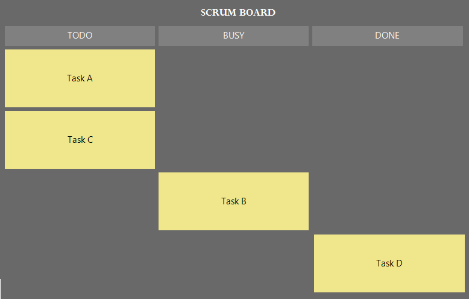
Task: Click the empty BUSY cell beside Task A
Action: click(x=233, y=78)
